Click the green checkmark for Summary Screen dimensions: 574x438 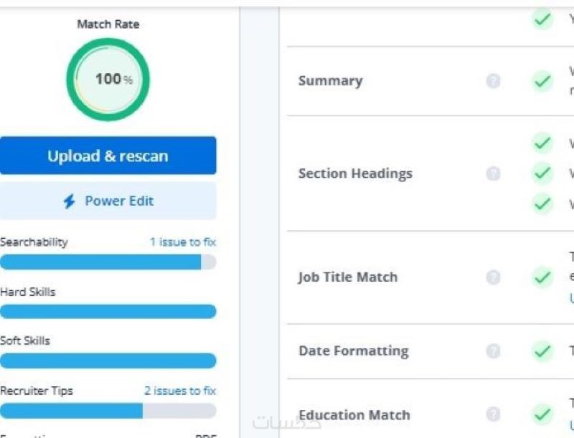click(542, 81)
